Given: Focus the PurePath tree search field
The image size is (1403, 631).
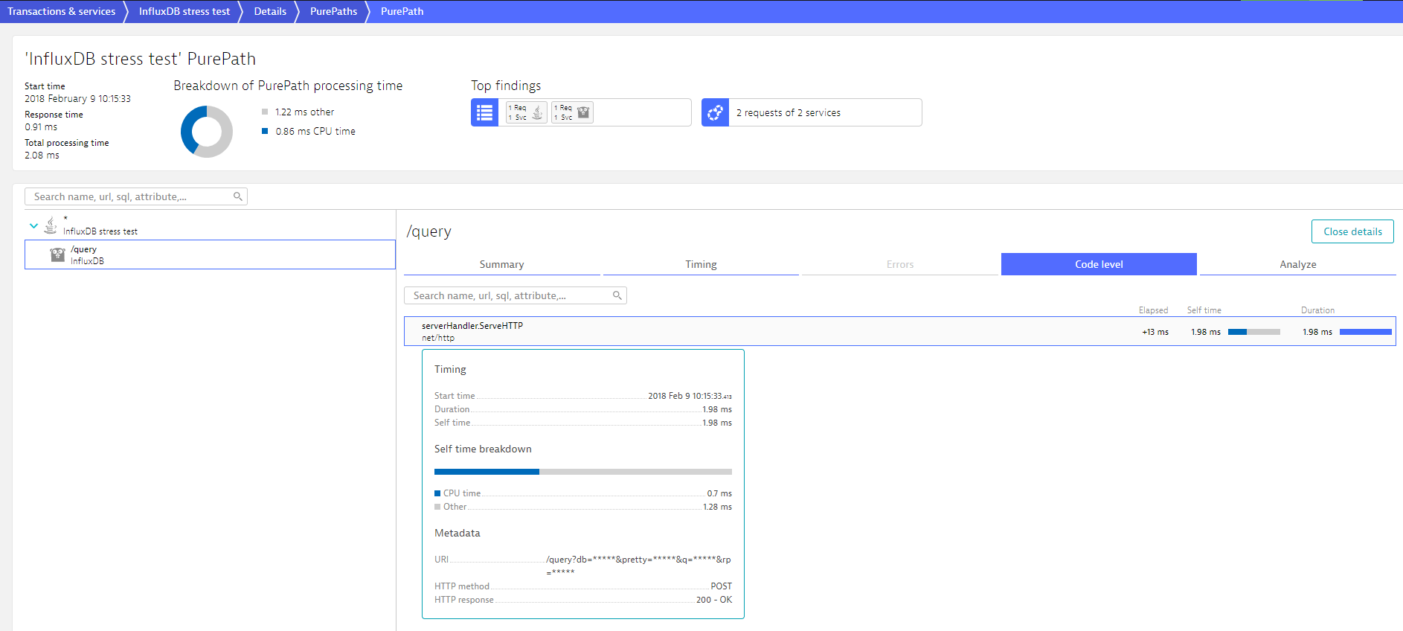Looking at the screenshot, I should [x=136, y=196].
